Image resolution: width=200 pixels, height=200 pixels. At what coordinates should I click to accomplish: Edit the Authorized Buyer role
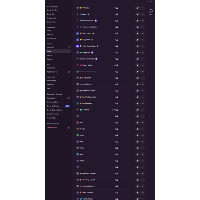137,91
